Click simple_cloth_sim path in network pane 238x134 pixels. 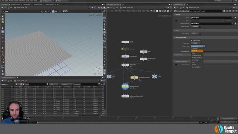coord(128,7)
